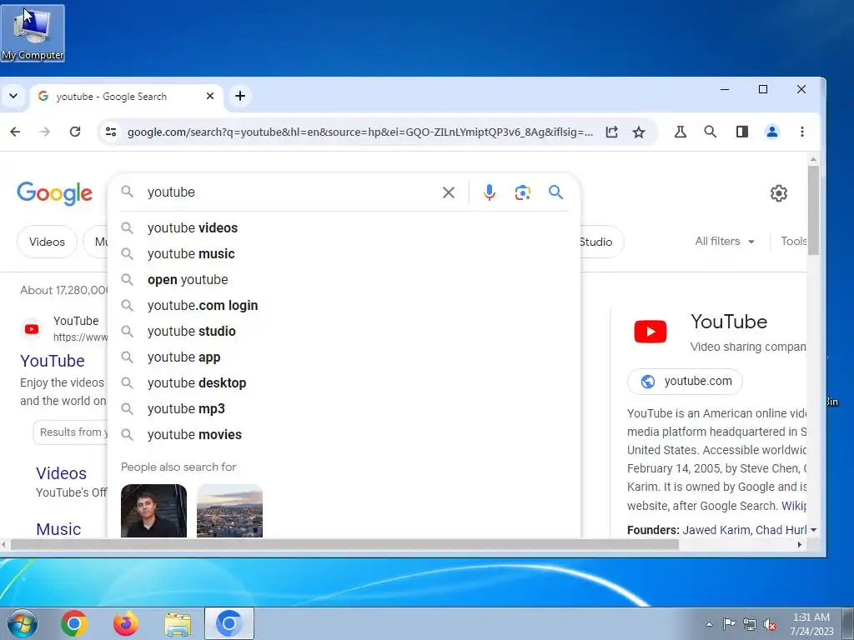Select suggestion 'youtube studio'

click(344, 332)
